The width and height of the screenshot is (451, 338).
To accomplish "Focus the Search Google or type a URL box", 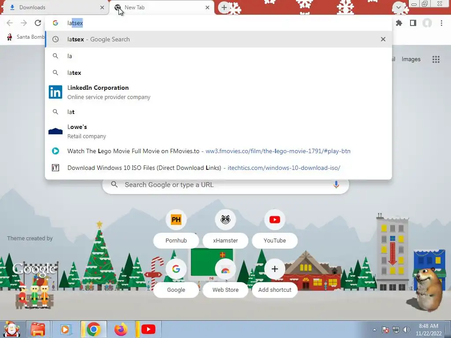I will point(225,185).
